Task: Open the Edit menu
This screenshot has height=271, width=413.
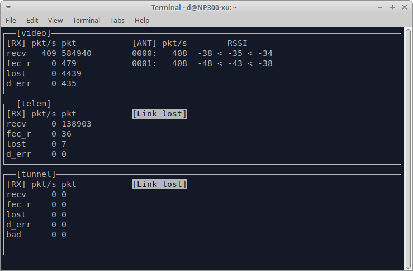Action: (32, 20)
